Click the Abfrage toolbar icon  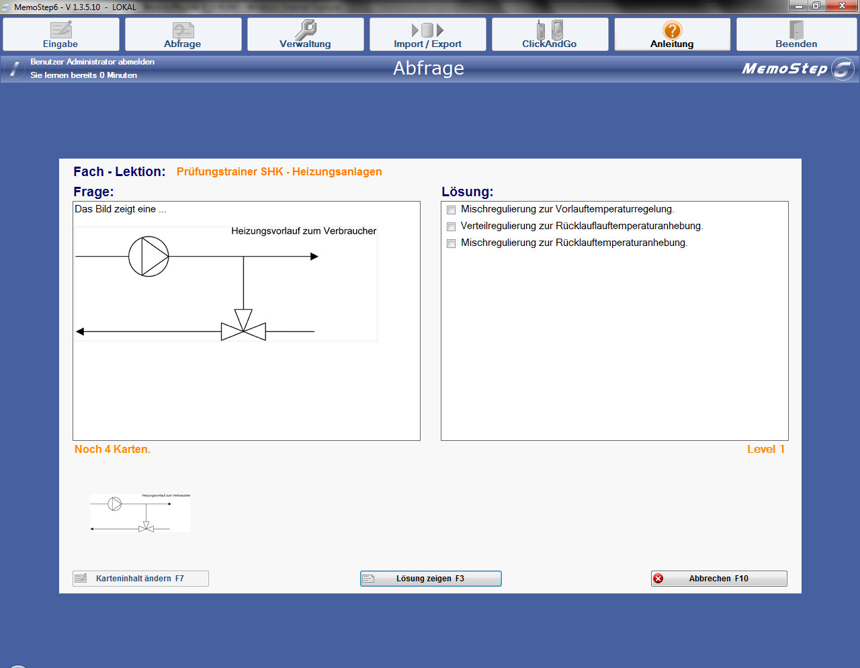[183, 30]
